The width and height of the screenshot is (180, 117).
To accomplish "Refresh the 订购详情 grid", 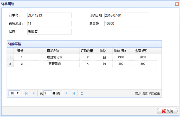I will (82, 93).
